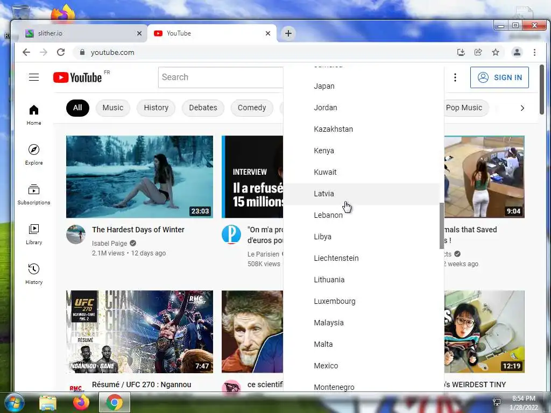Choose Japan from the location list

tap(361, 86)
